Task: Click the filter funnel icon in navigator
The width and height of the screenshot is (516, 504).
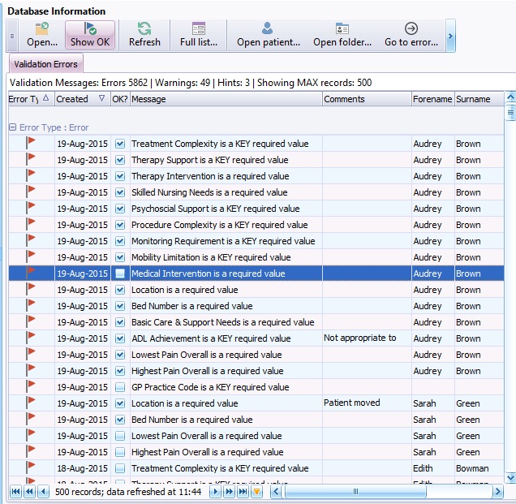Action: point(256,492)
